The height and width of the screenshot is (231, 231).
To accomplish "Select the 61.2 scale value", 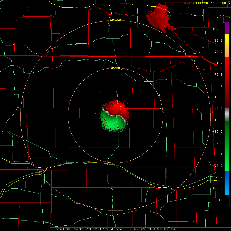I will (x=218, y=63).
